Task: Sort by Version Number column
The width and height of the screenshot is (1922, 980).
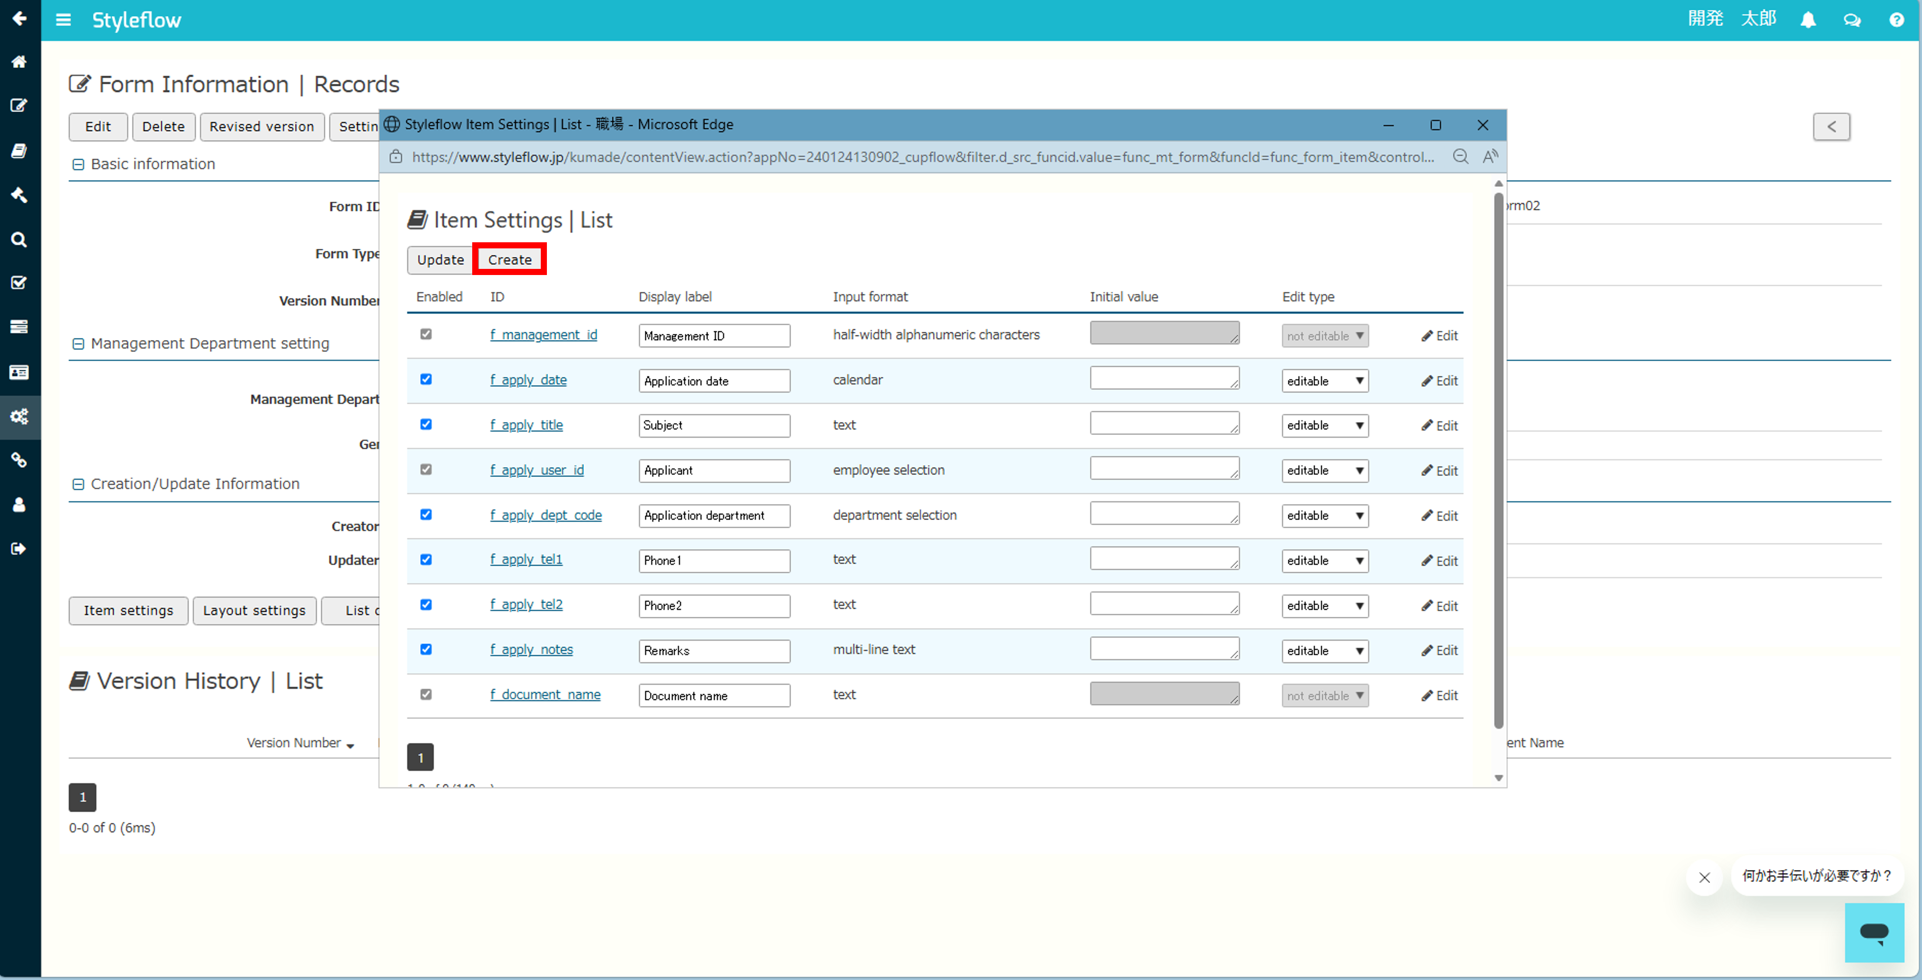Action: coord(300,743)
